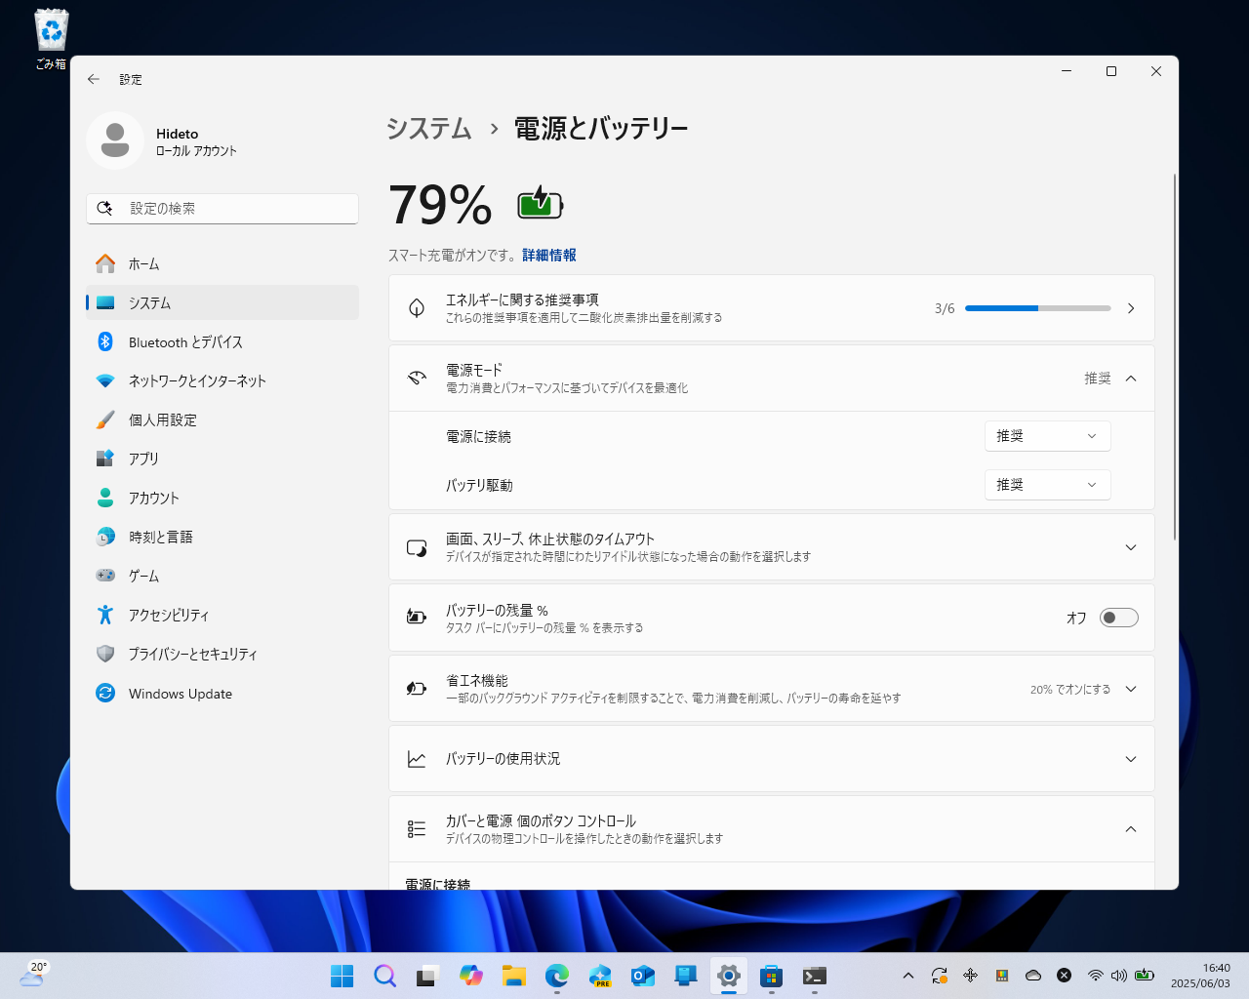Screen dimensions: 1249x999
Task: Select ゲーム in the sidebar
Action: [143, 576]
